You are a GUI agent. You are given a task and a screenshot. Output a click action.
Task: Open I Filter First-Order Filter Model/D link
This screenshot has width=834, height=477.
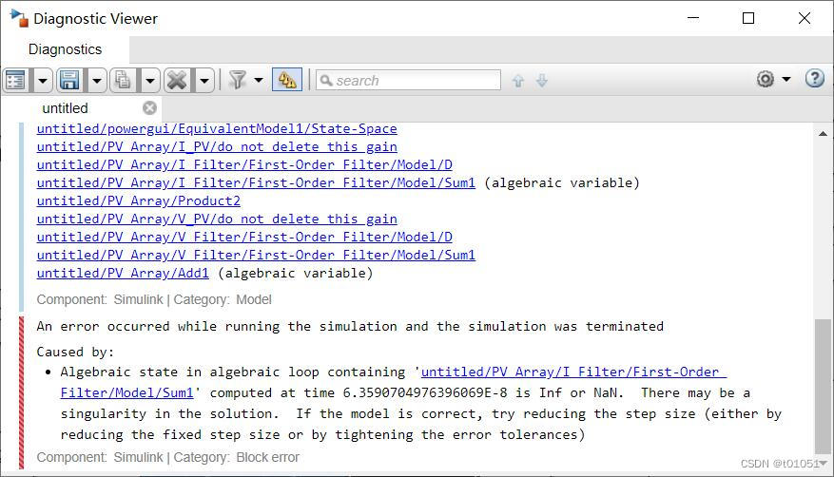244,165
